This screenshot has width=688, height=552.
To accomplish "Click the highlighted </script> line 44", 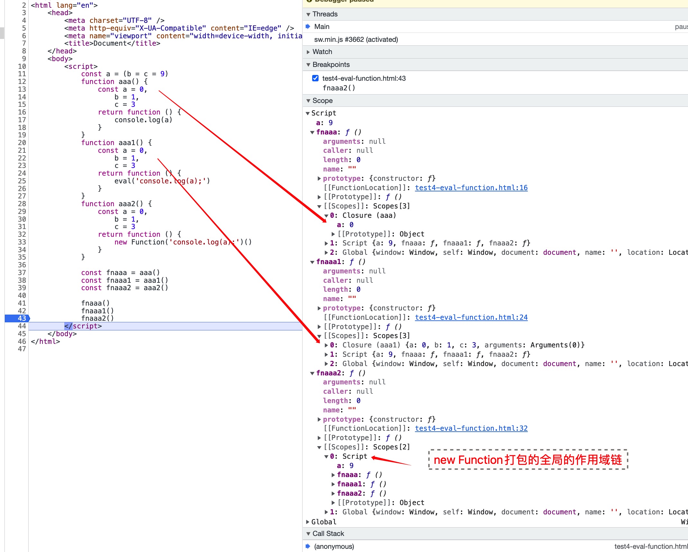I will pos(165,326).
